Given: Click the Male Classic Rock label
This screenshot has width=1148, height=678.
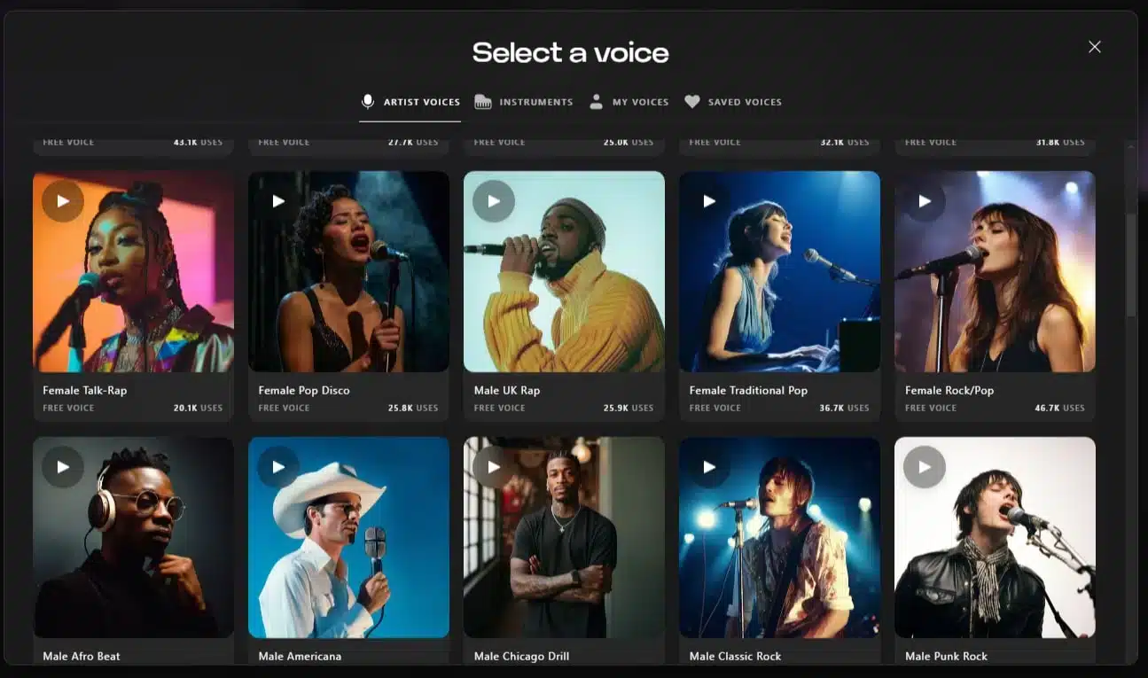Looking at the screenshot, I should click(735, 656).
